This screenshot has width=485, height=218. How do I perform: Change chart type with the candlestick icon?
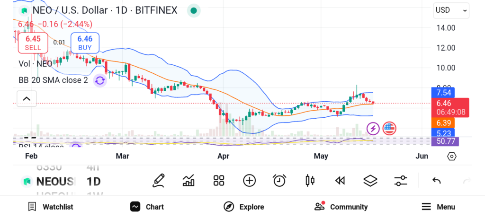[310, 180]
